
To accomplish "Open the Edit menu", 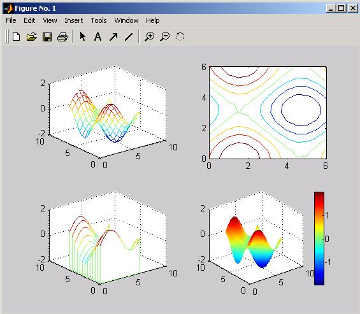I will coord(29,20).
